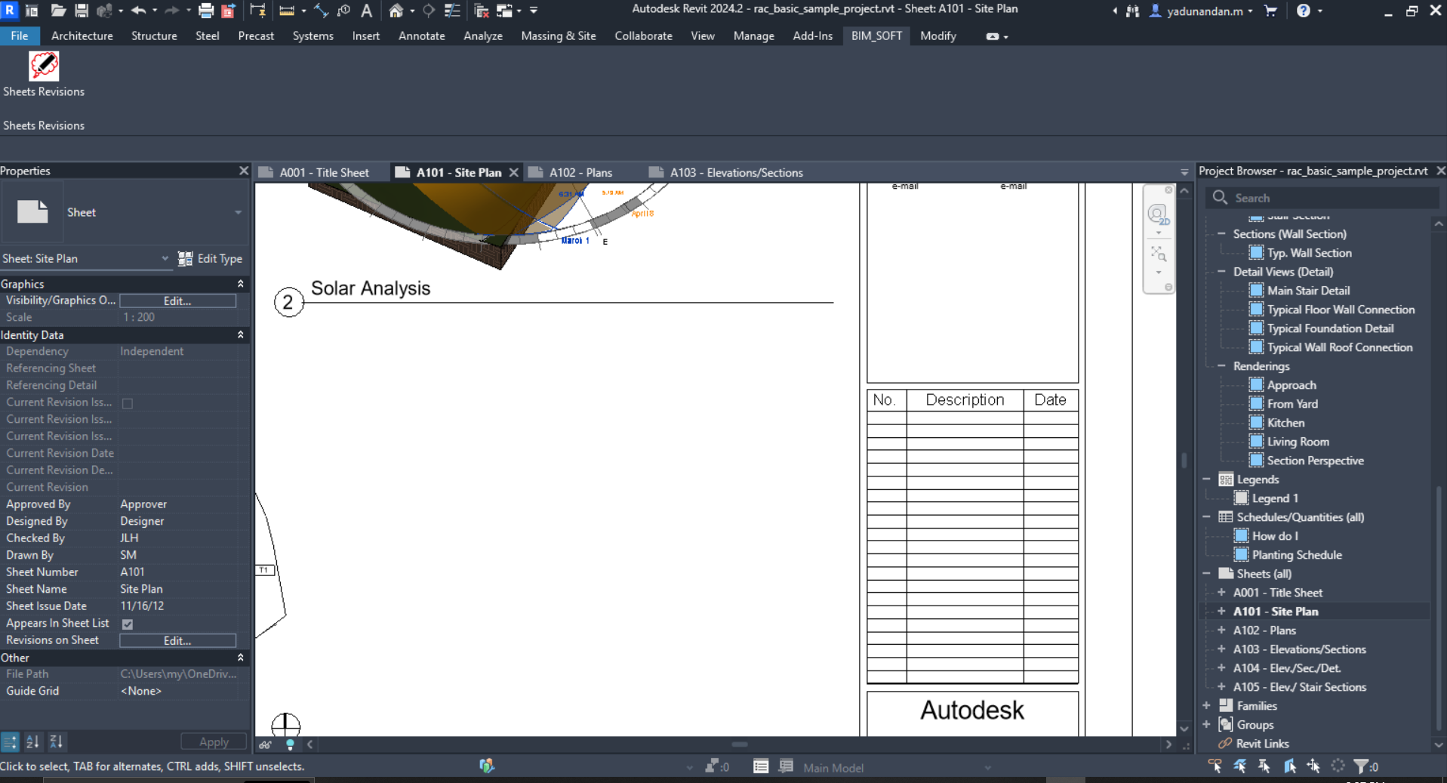Click Edit for Visibility/Graphics Overrides

177,301
